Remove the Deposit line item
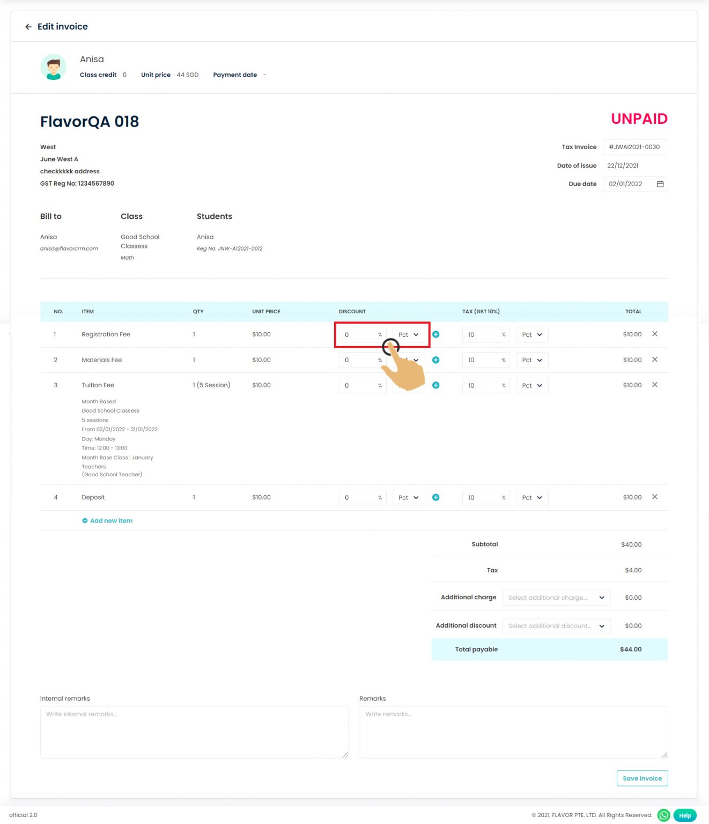Viewport: 709px width, 824px height. coord(655,497)
